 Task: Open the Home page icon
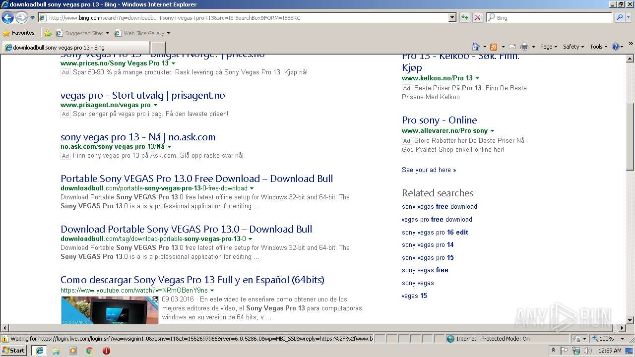[x=476, y=47]
